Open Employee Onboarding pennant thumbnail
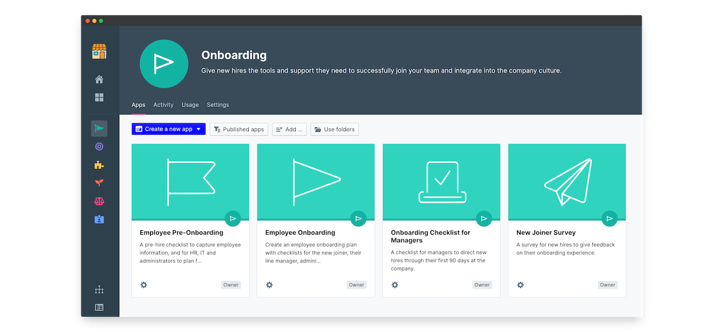This screenshot has height=332, width=723. (316, 182)
